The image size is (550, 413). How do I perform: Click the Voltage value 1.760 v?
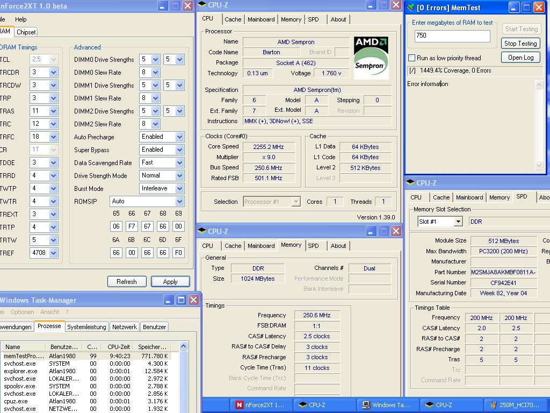click(331, 73)
